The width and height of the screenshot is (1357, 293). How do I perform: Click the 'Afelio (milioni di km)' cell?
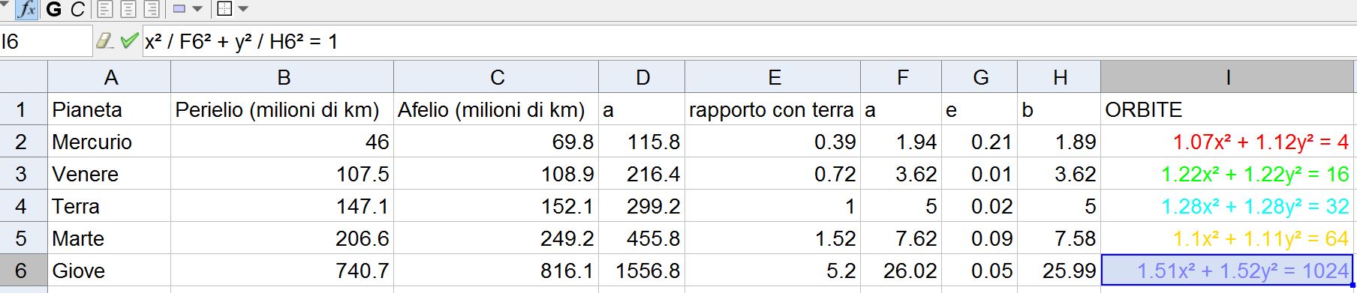point(496,109)
